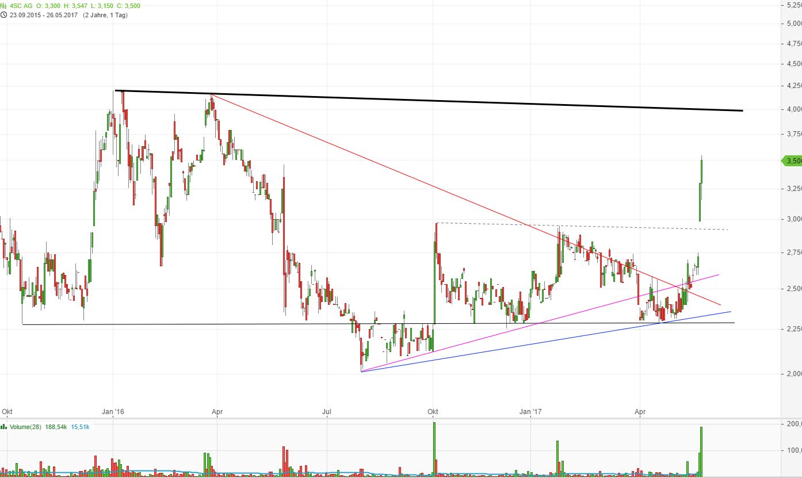Click the Jan '16 time axis label
This screenshot has width=802, height=478.
coord(113,411)
